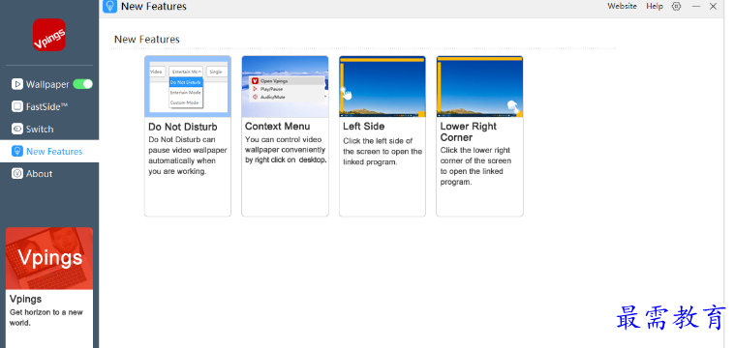734x348 pixels.
Task: Open the Wallpaper section label
Action: point(47,84)
